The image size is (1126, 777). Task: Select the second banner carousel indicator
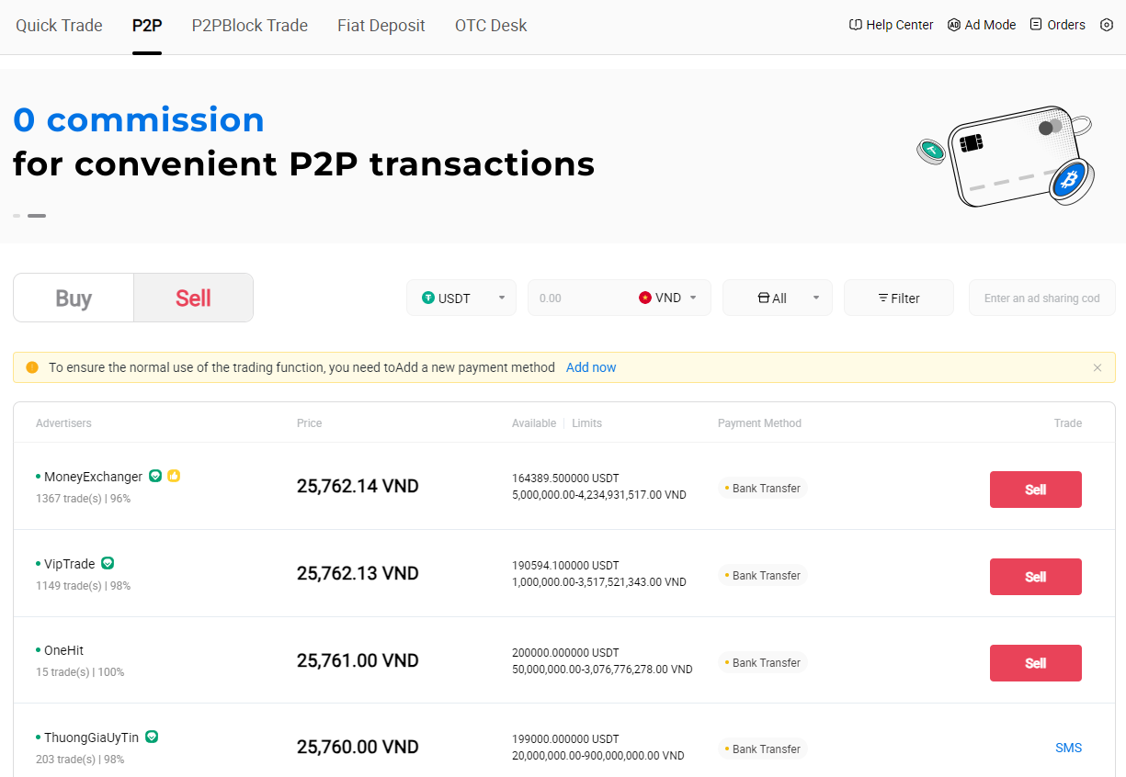click(x=37, y=216)
